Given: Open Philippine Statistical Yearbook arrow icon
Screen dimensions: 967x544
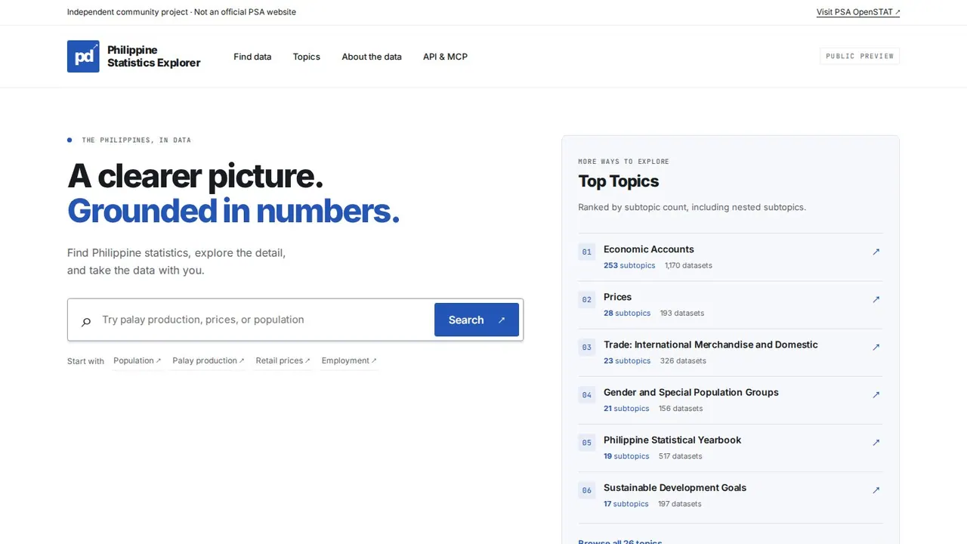Looking at the screenshot, I should [876, 442].
